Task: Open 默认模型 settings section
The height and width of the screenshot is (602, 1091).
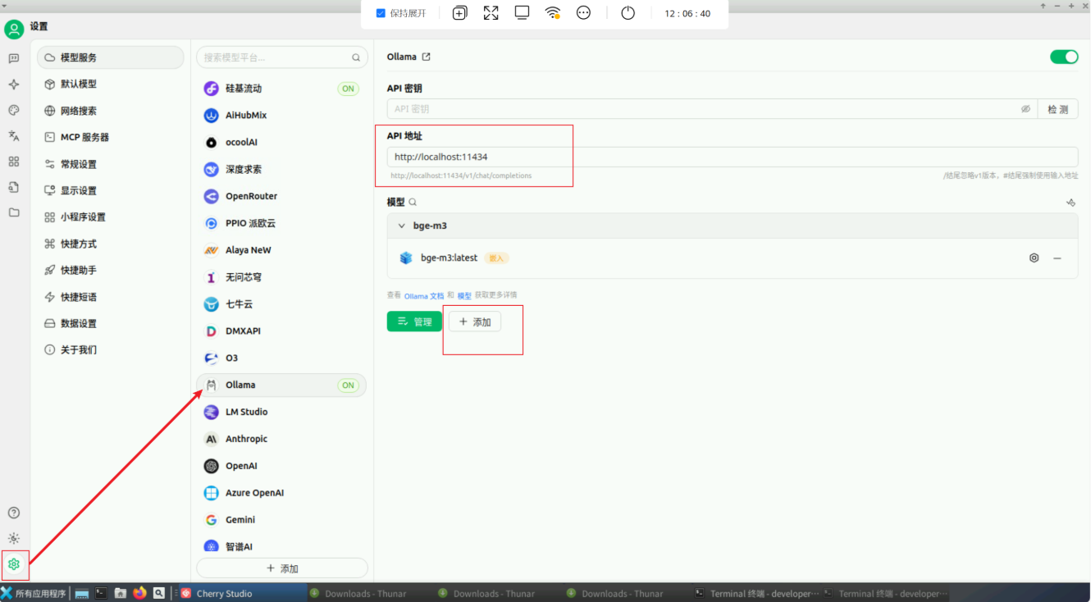Action: click(110, 84)
